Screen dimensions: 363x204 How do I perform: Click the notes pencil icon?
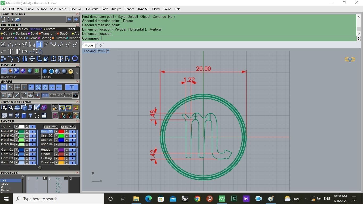37,108
